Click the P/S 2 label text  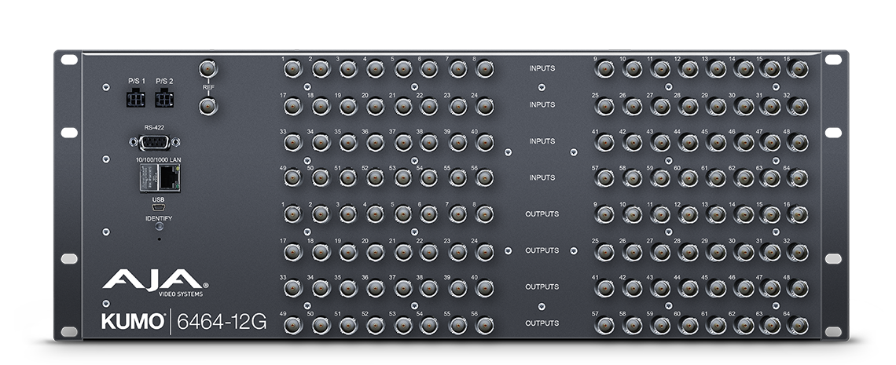tap(164, 81)
